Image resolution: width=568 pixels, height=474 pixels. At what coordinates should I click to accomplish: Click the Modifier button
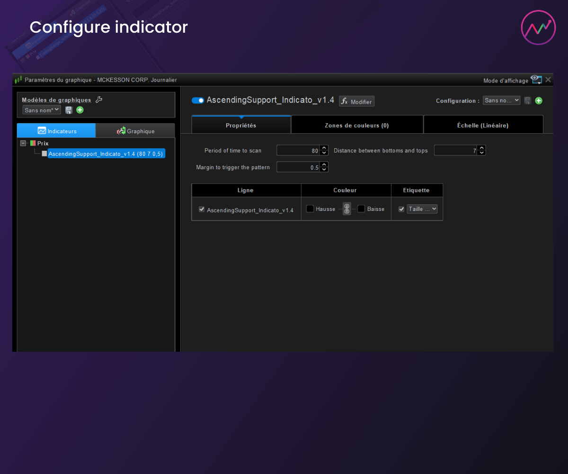356,101
